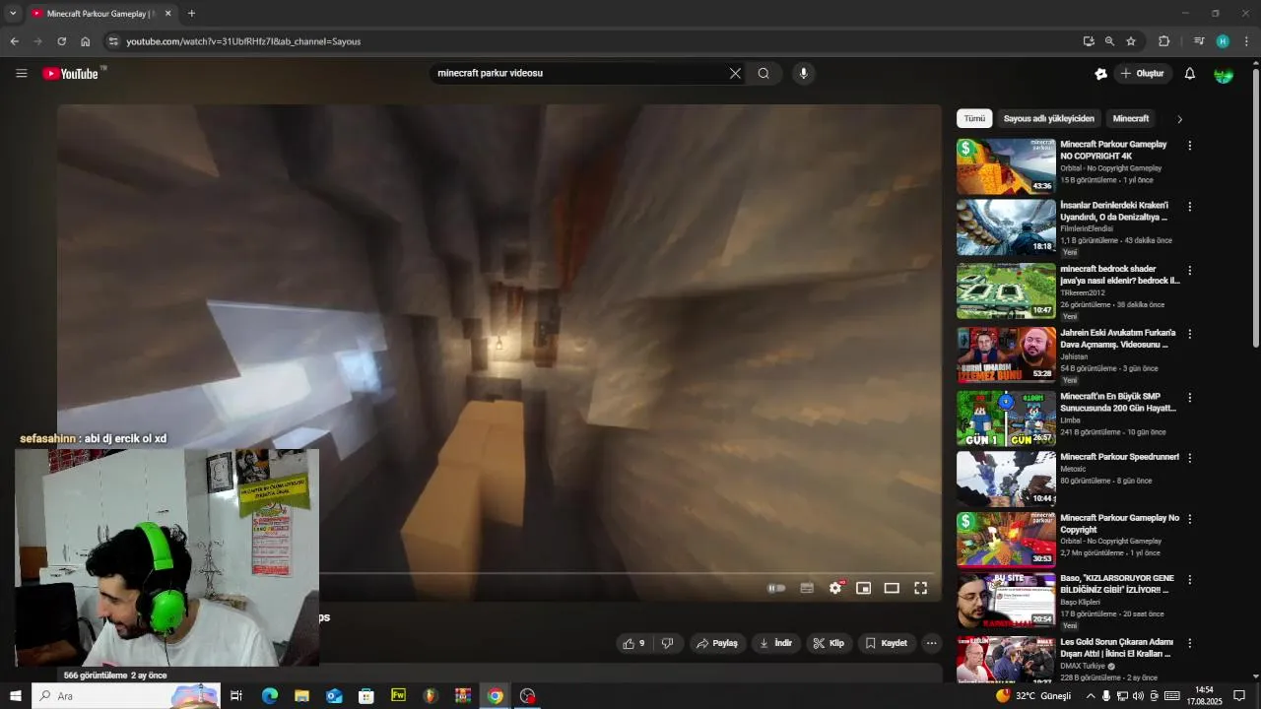Open the YouTube guide hamburger menu

22,73
